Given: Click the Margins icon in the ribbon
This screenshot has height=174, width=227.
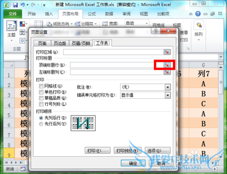Looking at the screenshot, I should click(x=39, y=24).
